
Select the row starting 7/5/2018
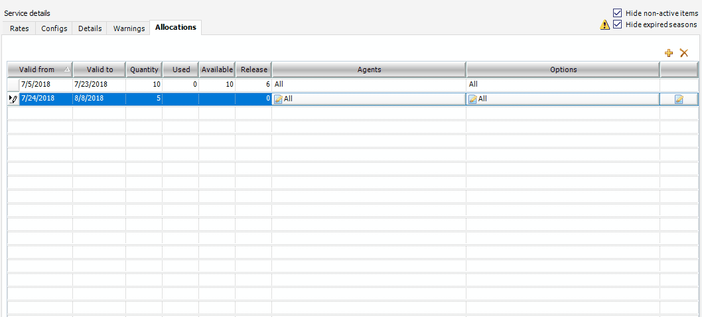(x=45, y=85)
